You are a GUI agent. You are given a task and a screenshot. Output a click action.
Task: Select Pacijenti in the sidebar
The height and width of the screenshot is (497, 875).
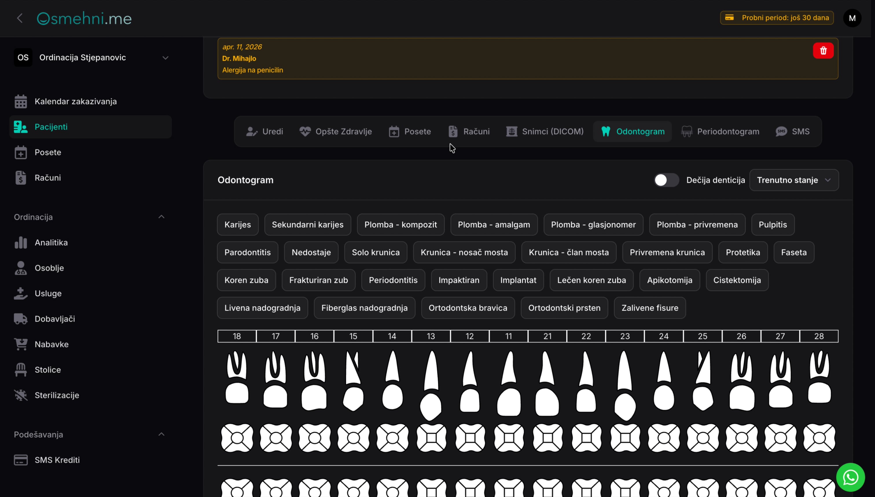tap(91, 127)
